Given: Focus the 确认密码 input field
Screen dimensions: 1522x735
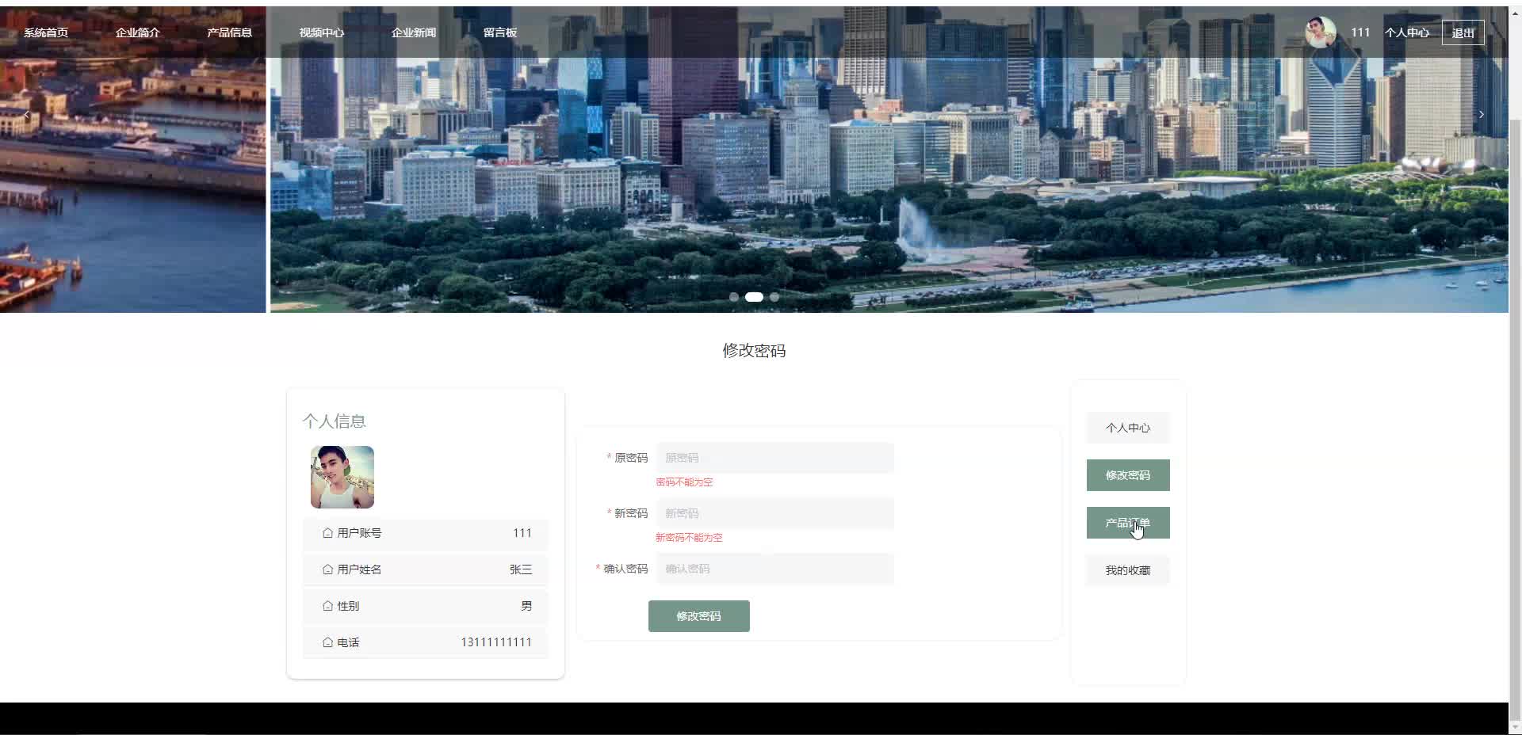Looking at the screenshot, I should [775, 569].
